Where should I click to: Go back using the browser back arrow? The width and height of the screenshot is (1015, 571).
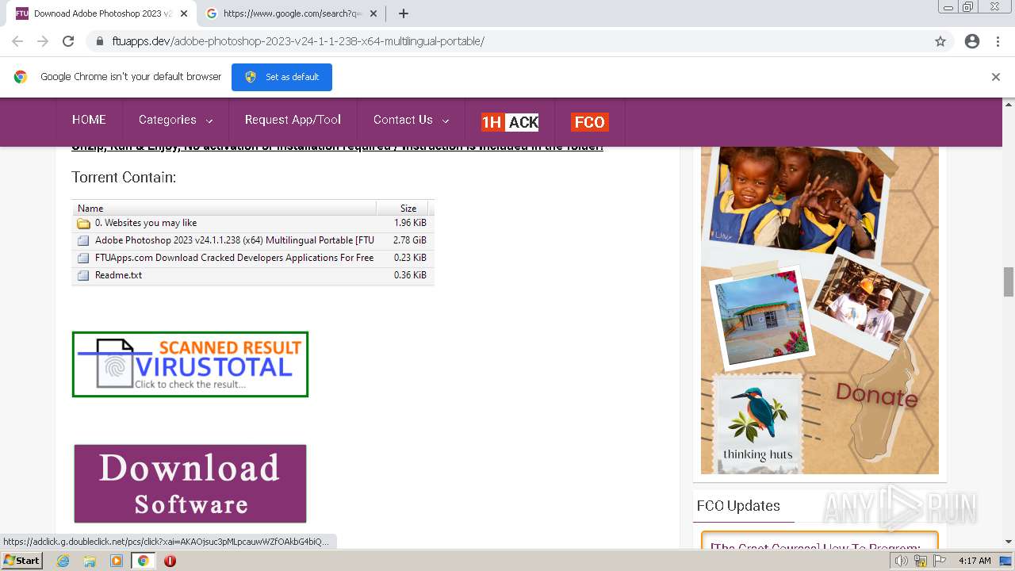pos(17,41)
